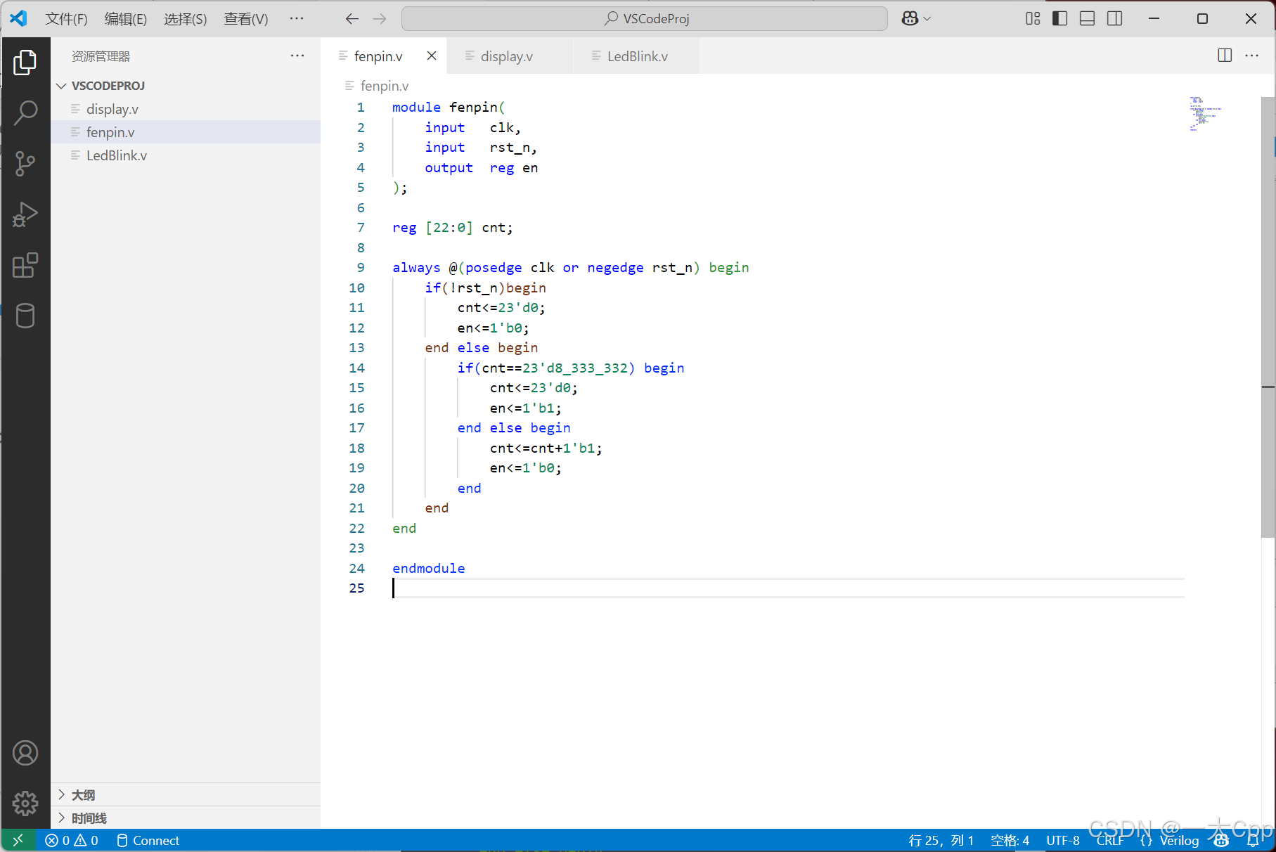
Task: Open the Source Control view
Action: [x=25, y=163]
